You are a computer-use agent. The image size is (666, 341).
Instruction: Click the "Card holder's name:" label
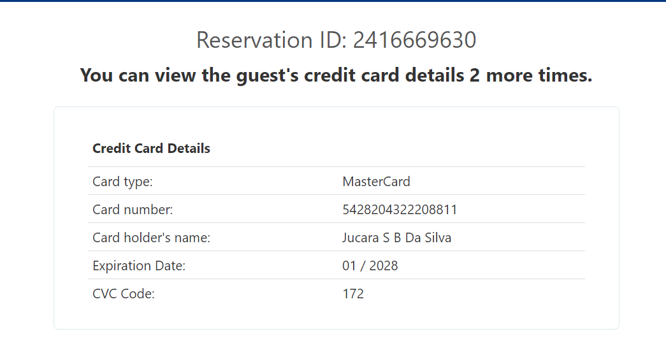point(151,238)
